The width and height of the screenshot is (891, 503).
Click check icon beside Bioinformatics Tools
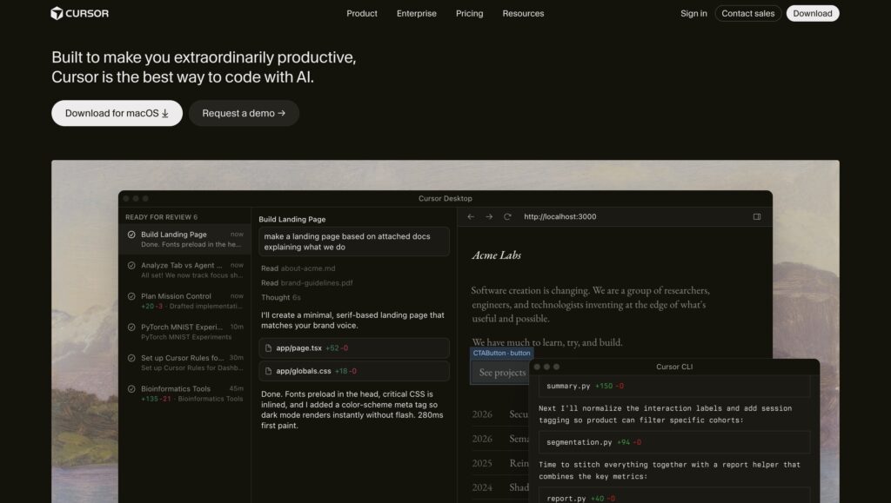[131, 389]
